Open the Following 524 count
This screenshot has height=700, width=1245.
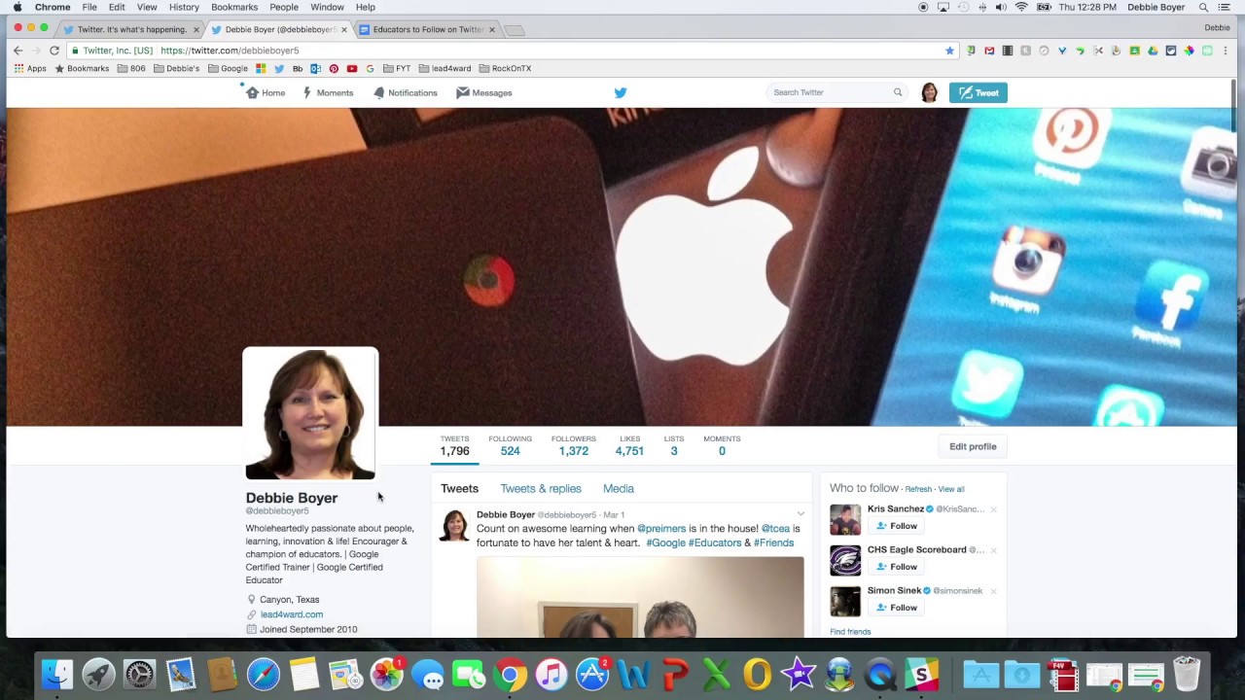point(510,445)
